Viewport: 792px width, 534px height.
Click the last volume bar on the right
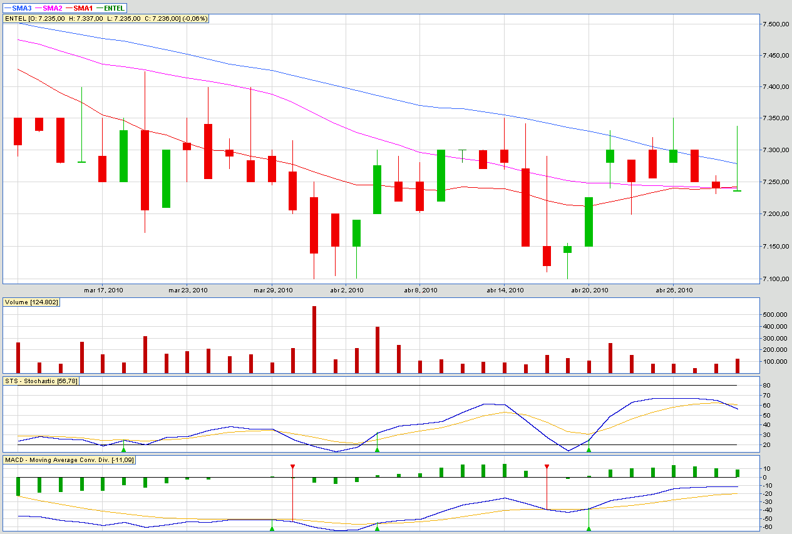[x=738, y=366]
